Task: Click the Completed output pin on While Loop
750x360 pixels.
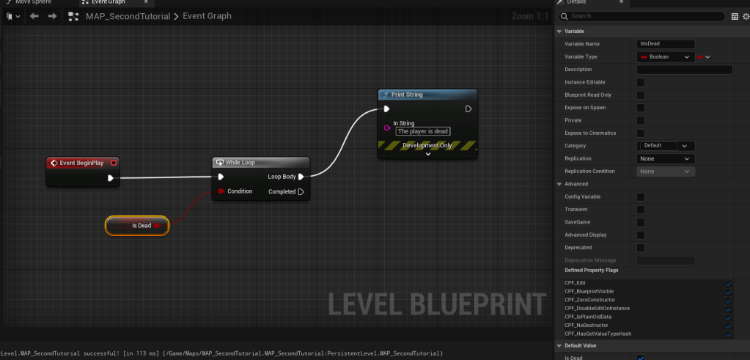Action: point(301,192)
